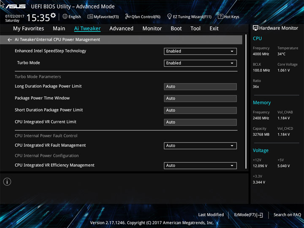Click the EZ Tuning Wizard bulb icon

pyautogui.click(x=169, y=16)
